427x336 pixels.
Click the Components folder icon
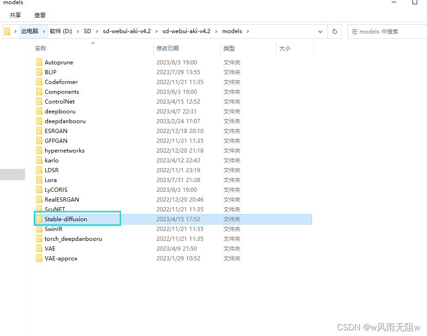point(39,92)
